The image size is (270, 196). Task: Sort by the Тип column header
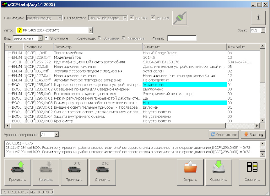tap(14, 47)
